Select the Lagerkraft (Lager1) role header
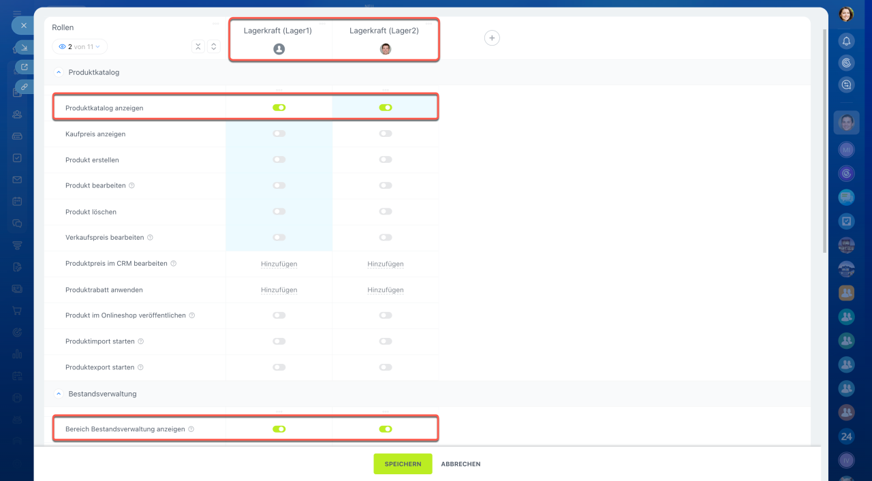872x481 pixels. 278,31
